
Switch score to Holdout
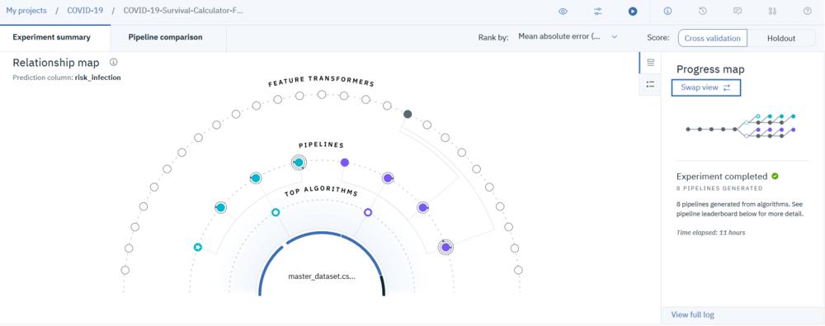(x=781, y=38)
